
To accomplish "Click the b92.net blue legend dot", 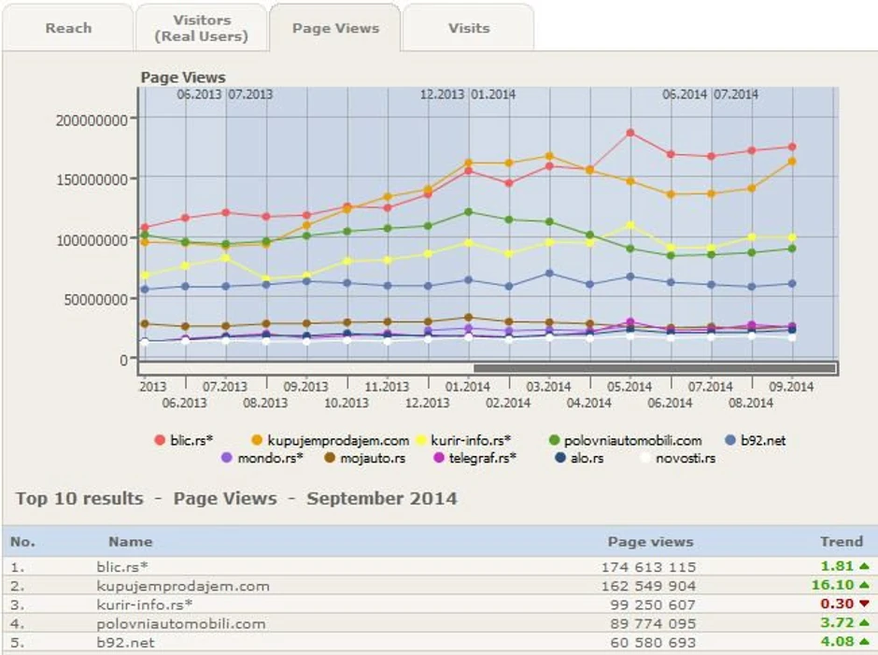I will (x=732, y=440).
